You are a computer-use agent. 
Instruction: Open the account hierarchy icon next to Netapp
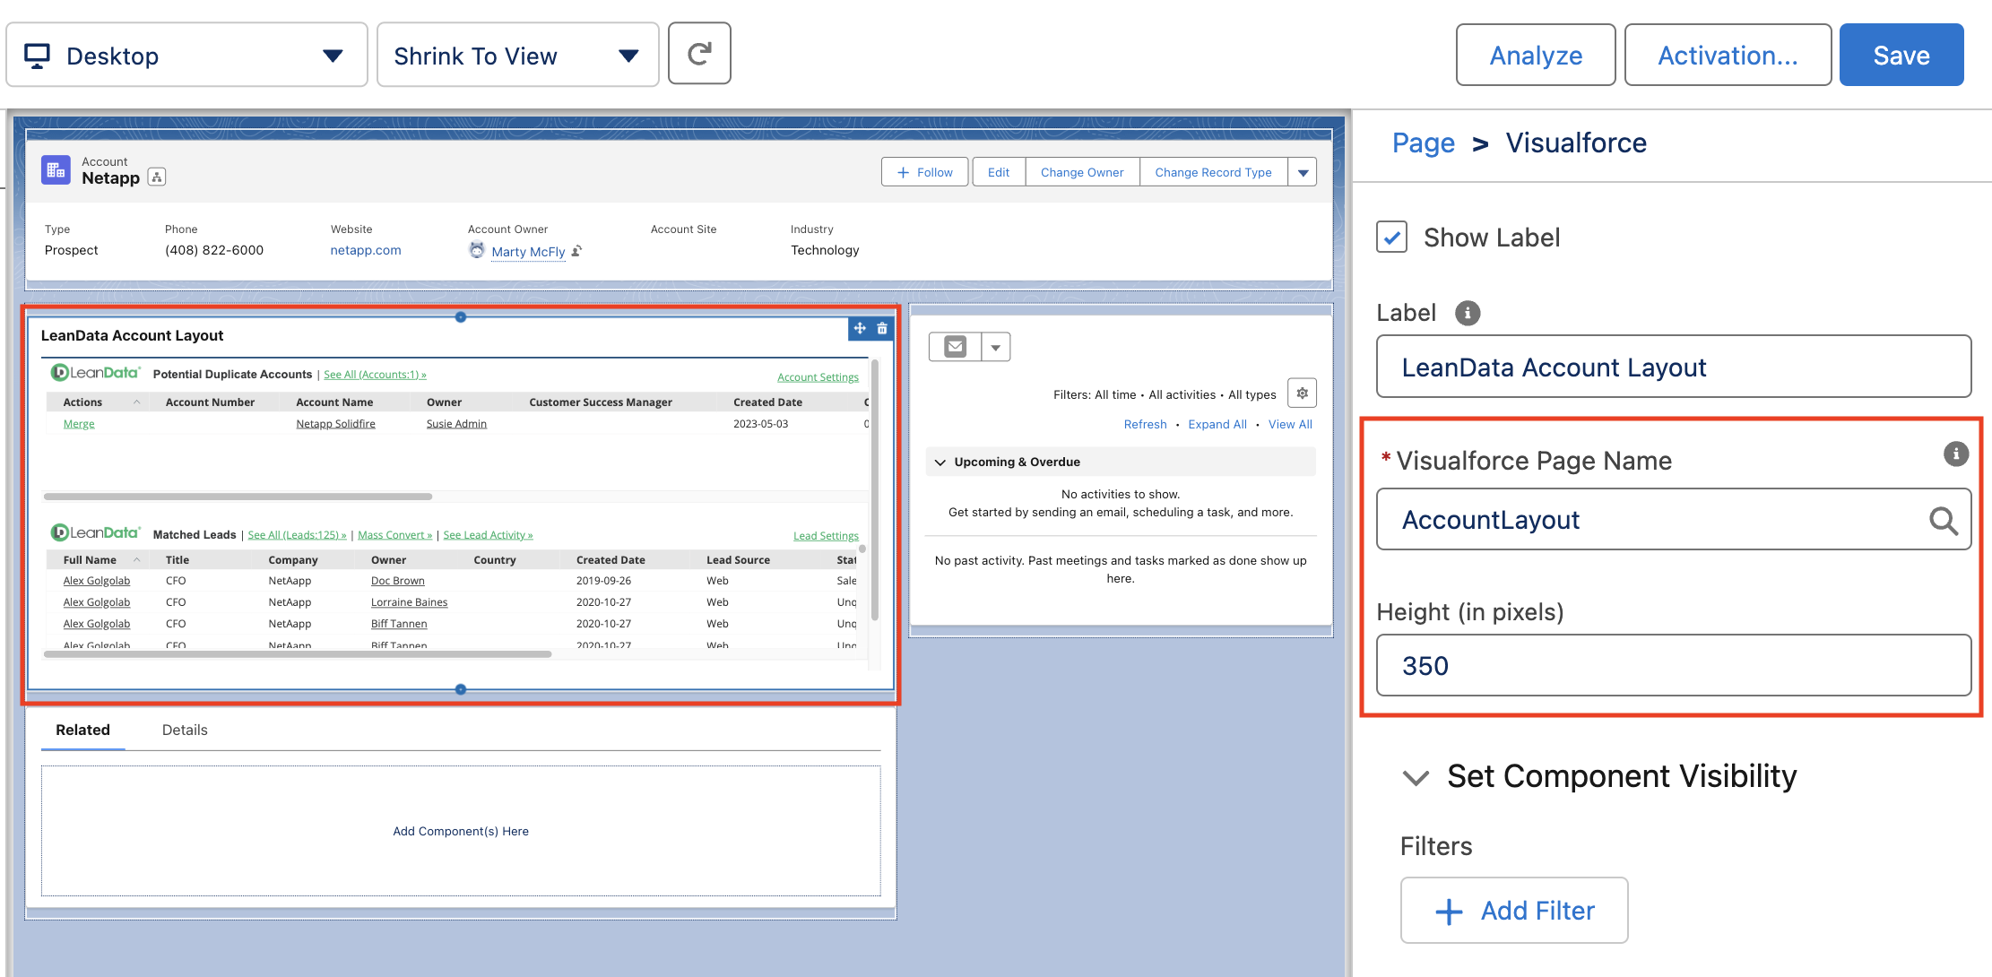coord(157,177)
